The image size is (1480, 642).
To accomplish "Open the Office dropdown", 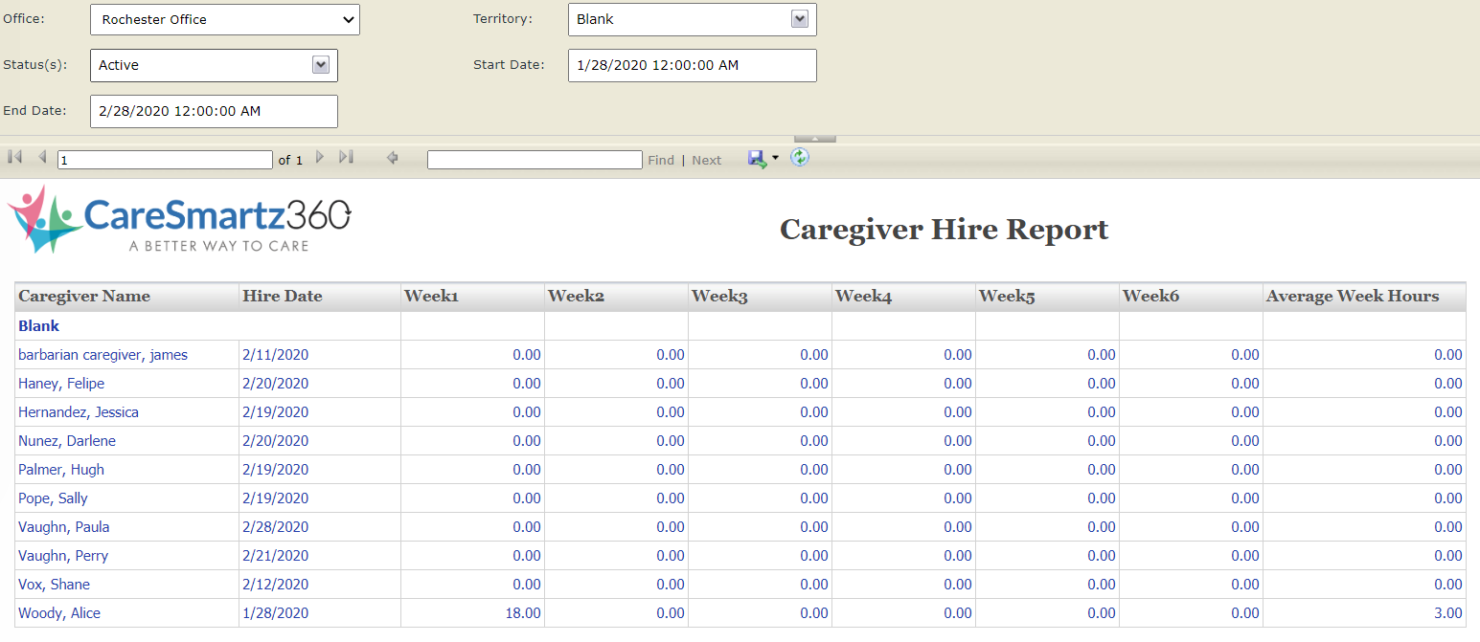I will [x=225, y=19].
